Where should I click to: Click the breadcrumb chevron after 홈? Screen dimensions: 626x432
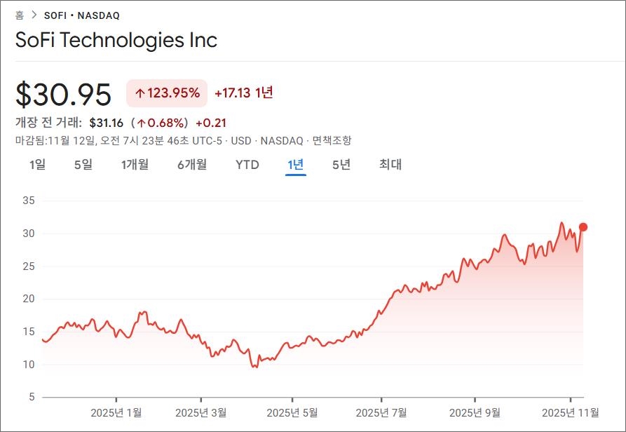click(x=34, y=15)
